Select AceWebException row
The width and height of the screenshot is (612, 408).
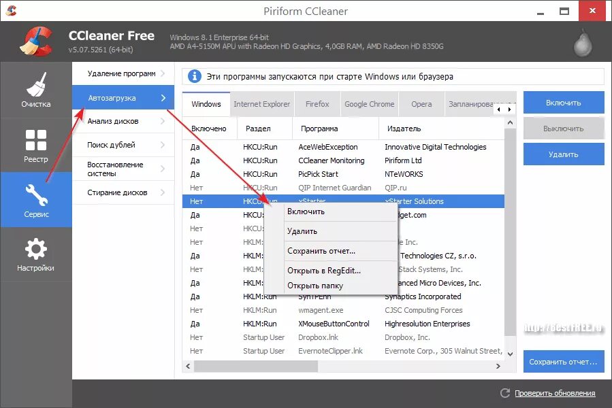tap(344, 147)
